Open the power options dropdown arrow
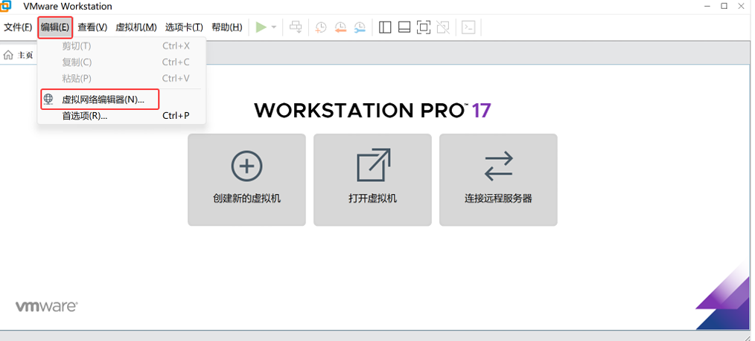The height and width of the screenshot is (341, 755). pos(274,27)
